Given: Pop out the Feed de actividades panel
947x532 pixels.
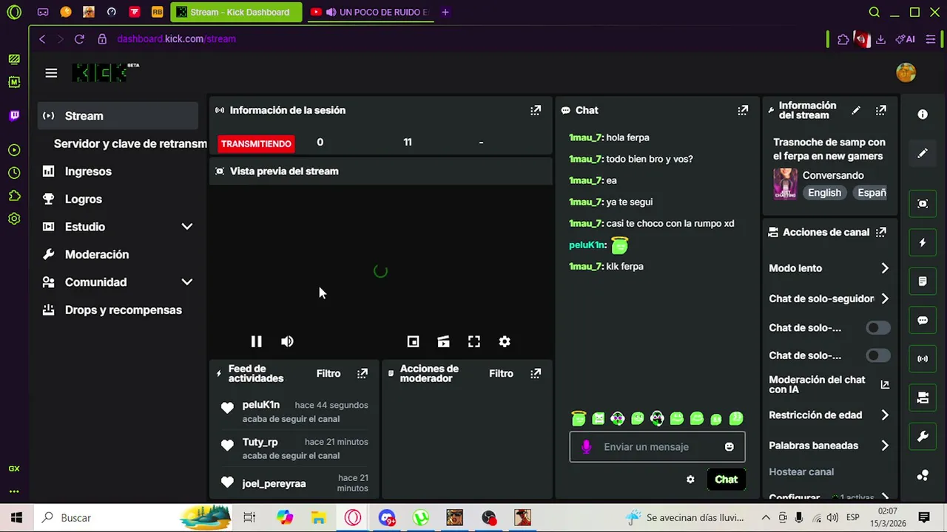Looking at the screenshot, I should (363, 374).
